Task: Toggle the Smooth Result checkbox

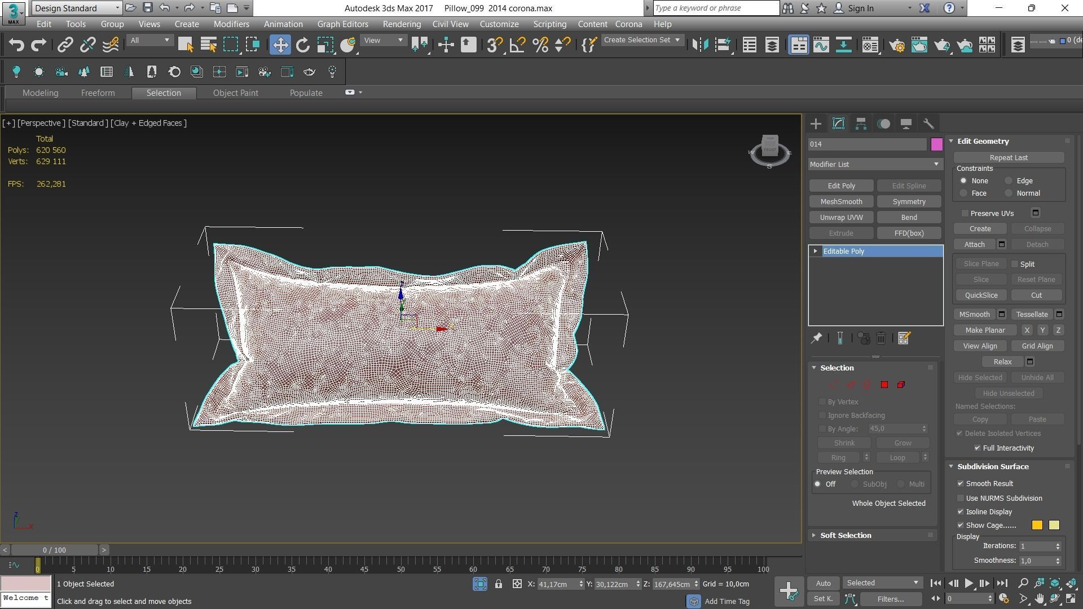Action: pyautogui.click(x=961, y=483)
